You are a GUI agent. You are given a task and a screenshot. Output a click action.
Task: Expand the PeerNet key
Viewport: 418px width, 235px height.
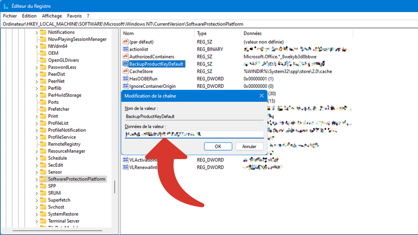click(37, 81)
